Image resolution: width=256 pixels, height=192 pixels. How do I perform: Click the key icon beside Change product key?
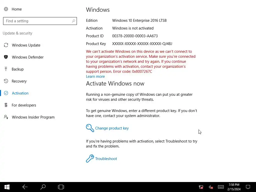point(90,128)
